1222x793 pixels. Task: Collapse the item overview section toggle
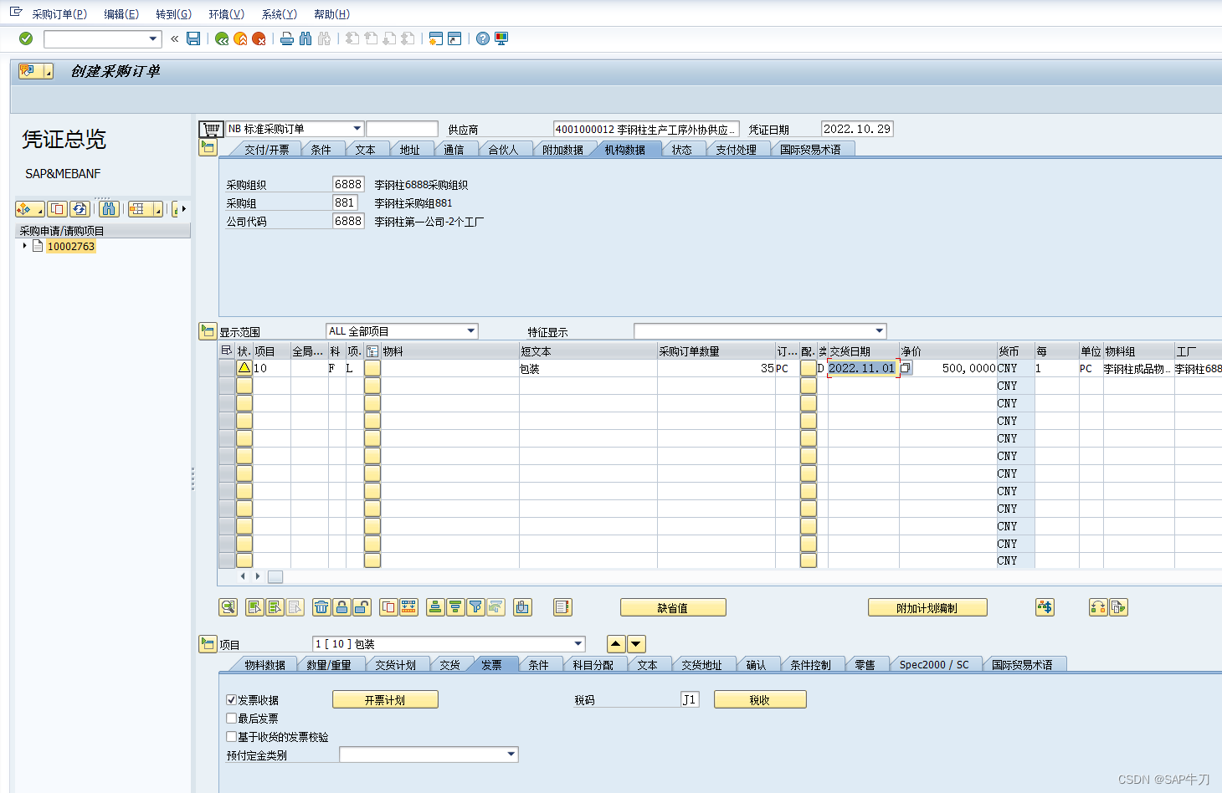208,331
